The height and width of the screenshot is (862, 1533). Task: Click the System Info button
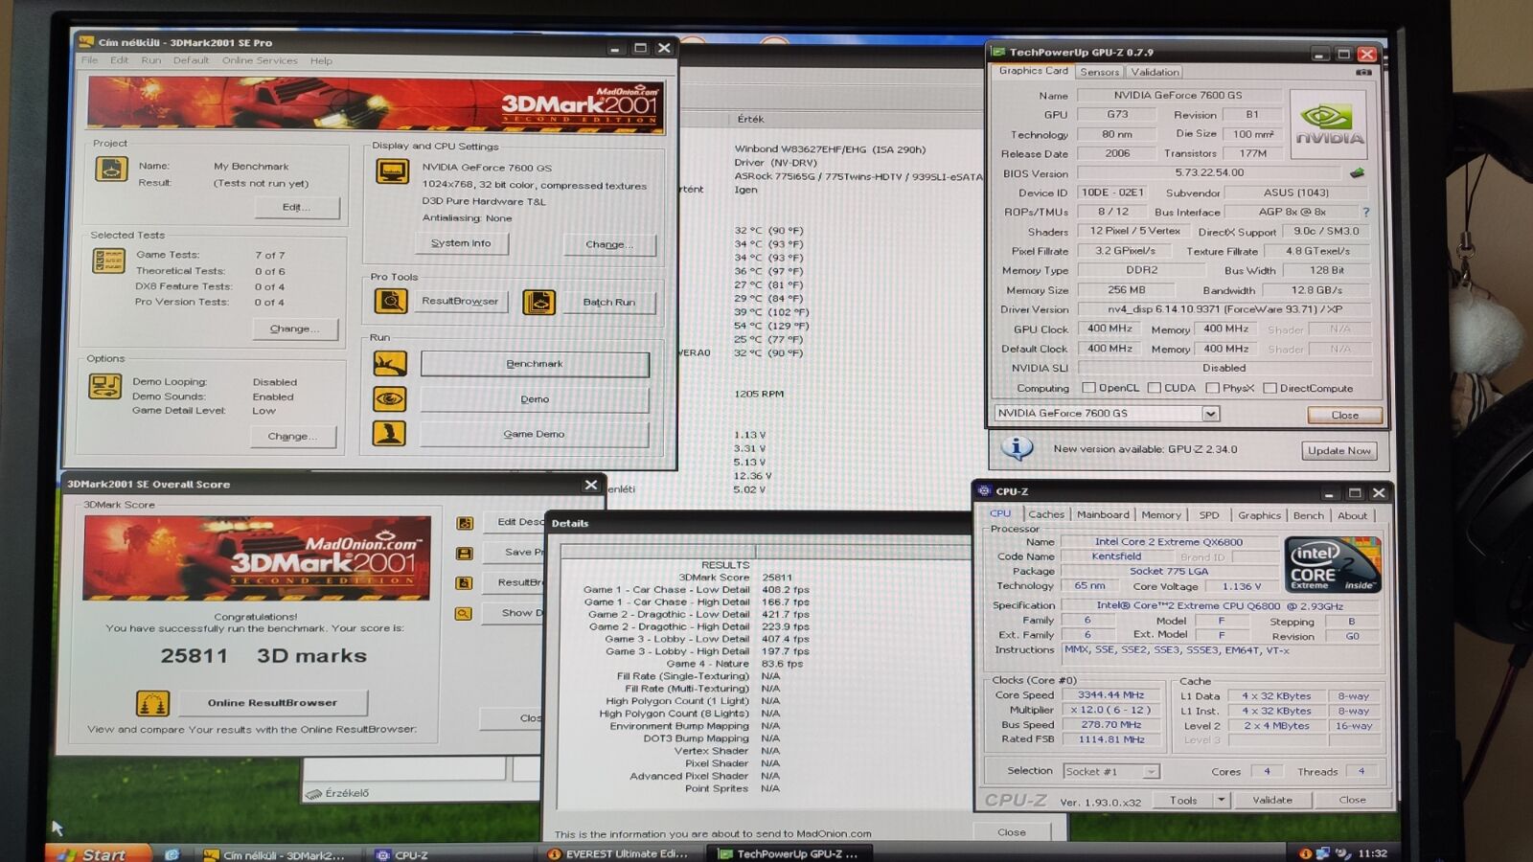[461, 243]
